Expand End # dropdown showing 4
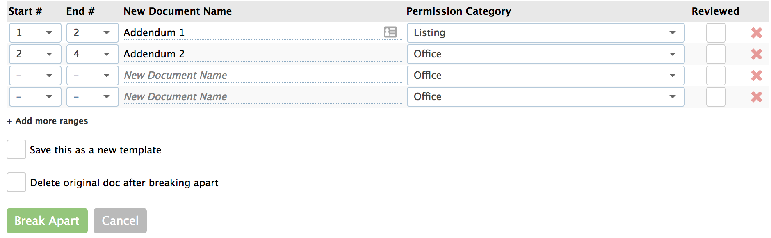Viewport: 771px width, 238px height. point(93,54)
